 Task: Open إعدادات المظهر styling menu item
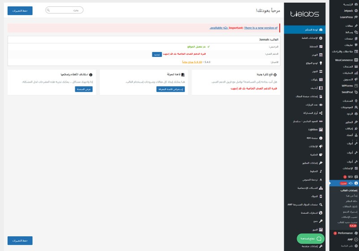tap(305, 163)
